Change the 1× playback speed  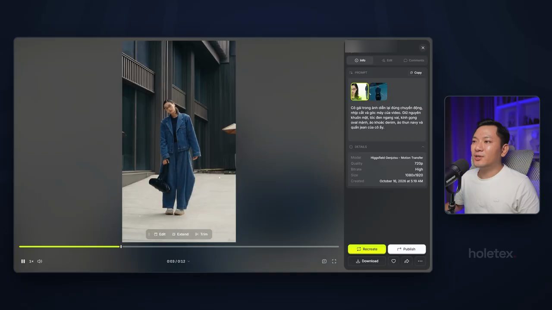[x=31, y=261]
